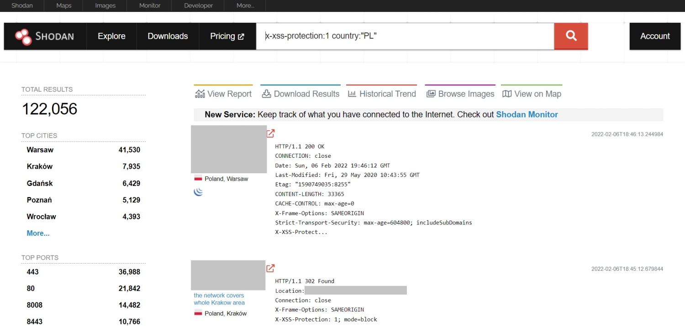Click the Poland flag next to Warsaw
685x326 pixels.
coord(198,178)
